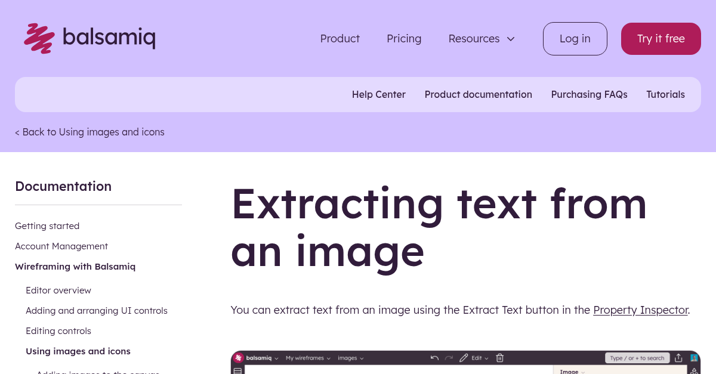Open the images dropdown in editor
The image size is (716, 374).
(350, 358)
